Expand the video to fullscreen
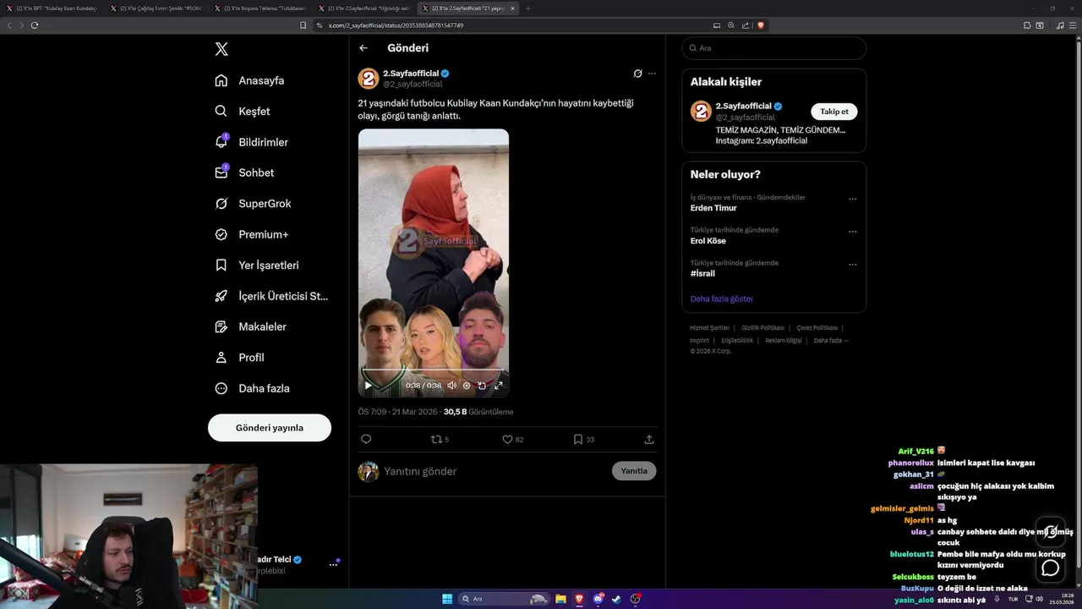Image resolution: width=1082 pixels, height=609 pixels. coord(498,386)
